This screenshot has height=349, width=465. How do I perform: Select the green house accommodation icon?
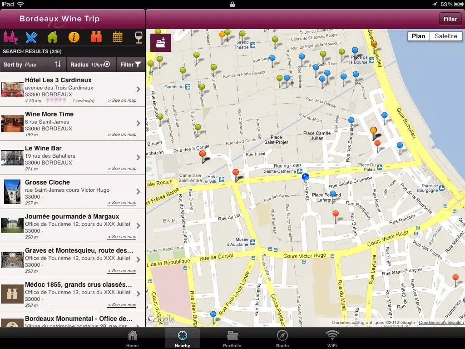(53, 37)
